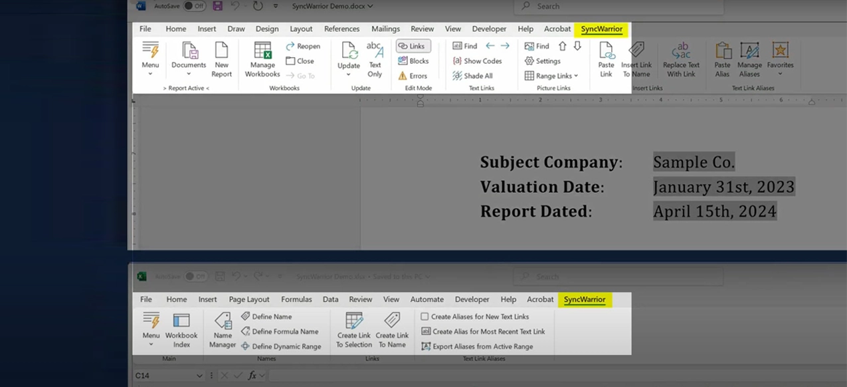Select SyncWarrior tab in Word
This screenshot has width=847, height=387.
[x=601, y=29]
